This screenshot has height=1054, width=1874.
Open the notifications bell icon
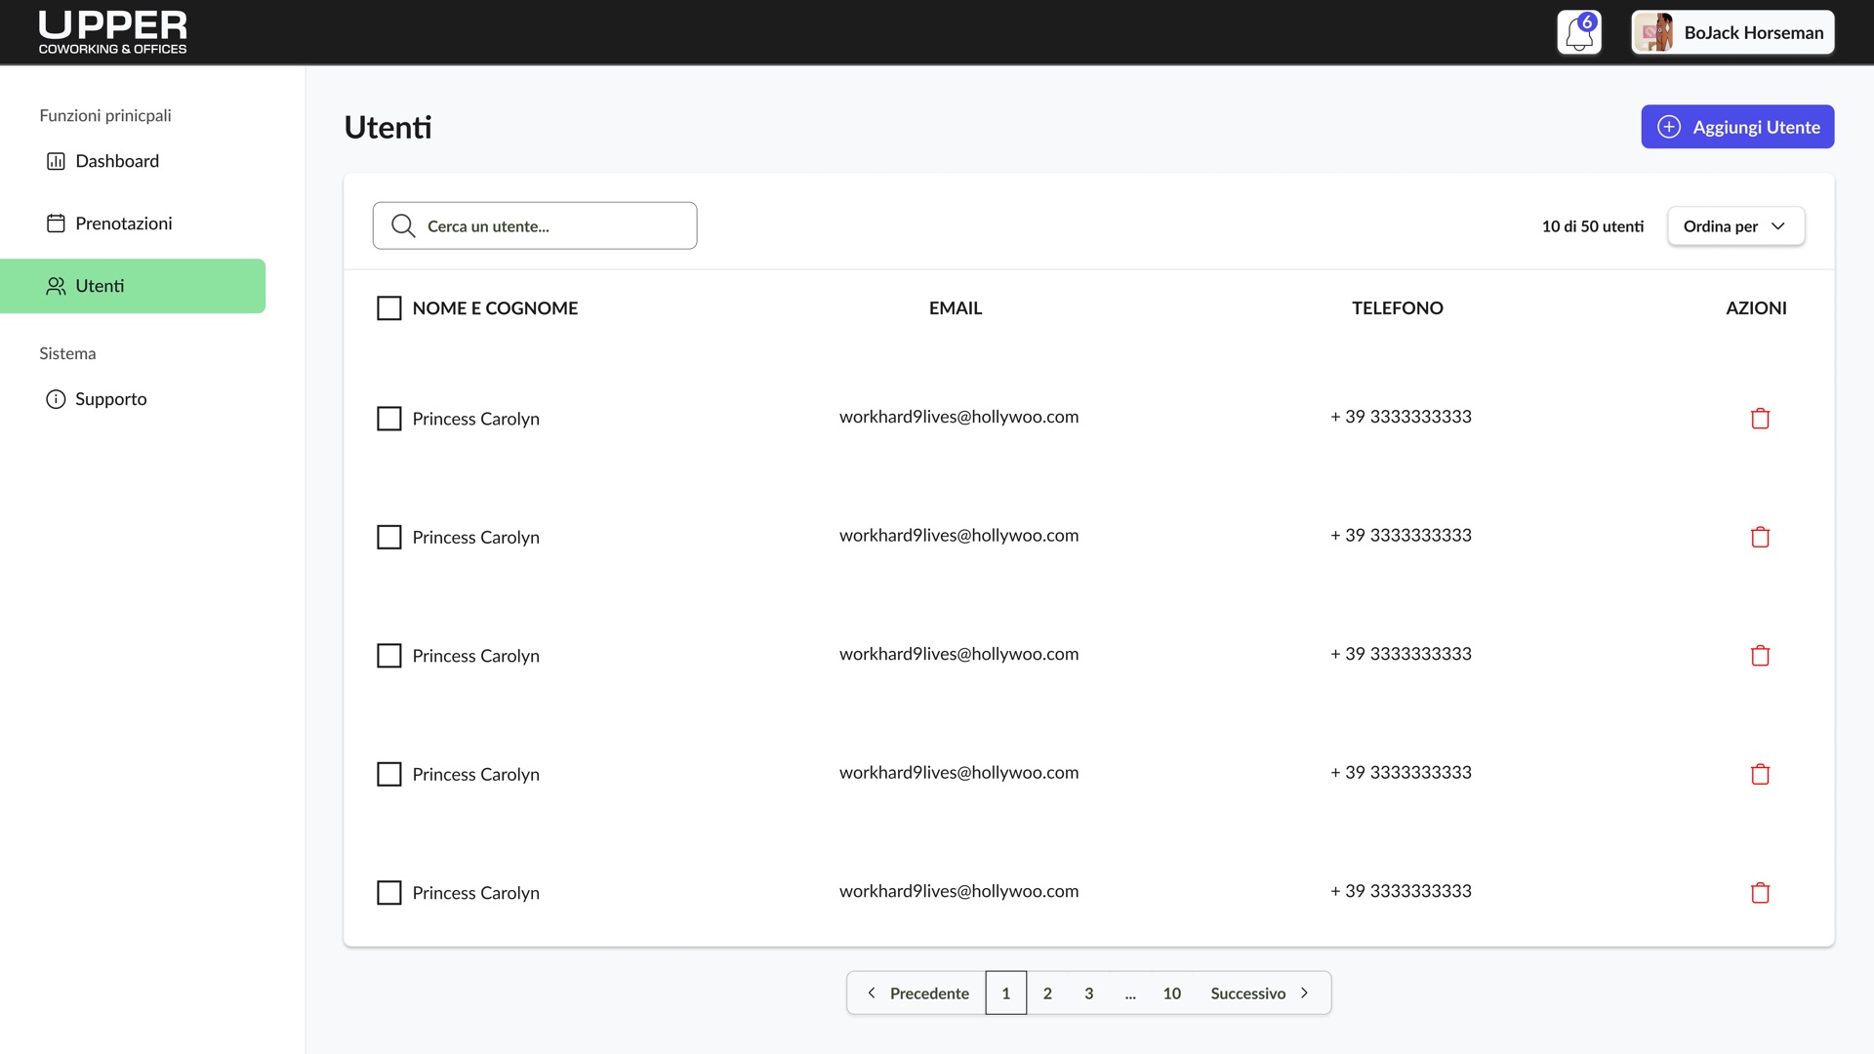click(1578, 32)
